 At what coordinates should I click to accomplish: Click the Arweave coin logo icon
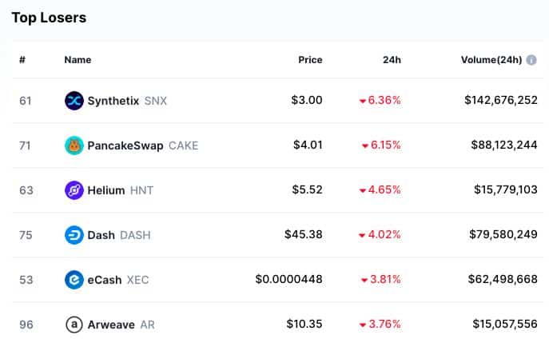coord(74,325)
